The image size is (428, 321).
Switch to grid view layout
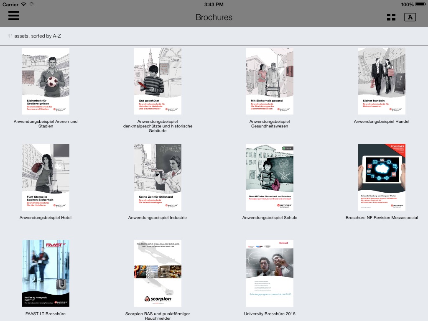[391, 17]
